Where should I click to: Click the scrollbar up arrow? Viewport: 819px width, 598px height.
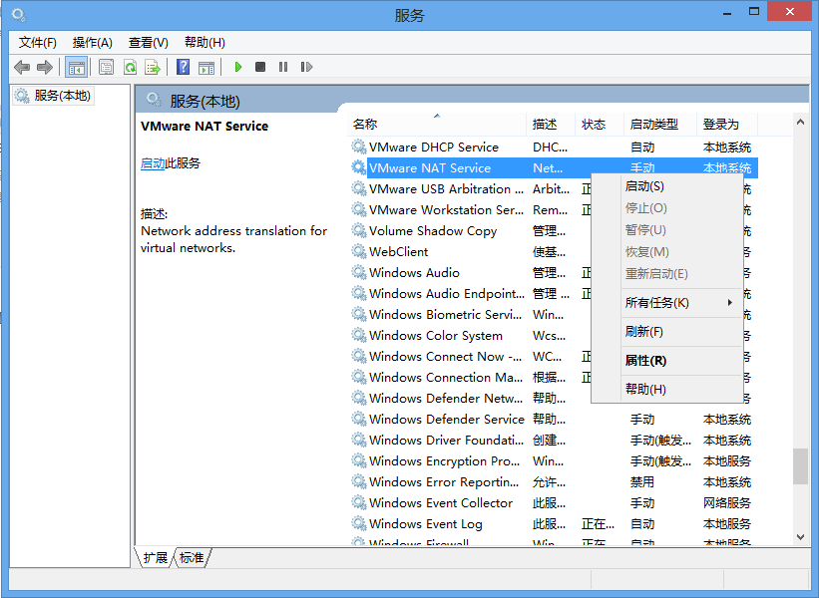click(x=800, y=123)
